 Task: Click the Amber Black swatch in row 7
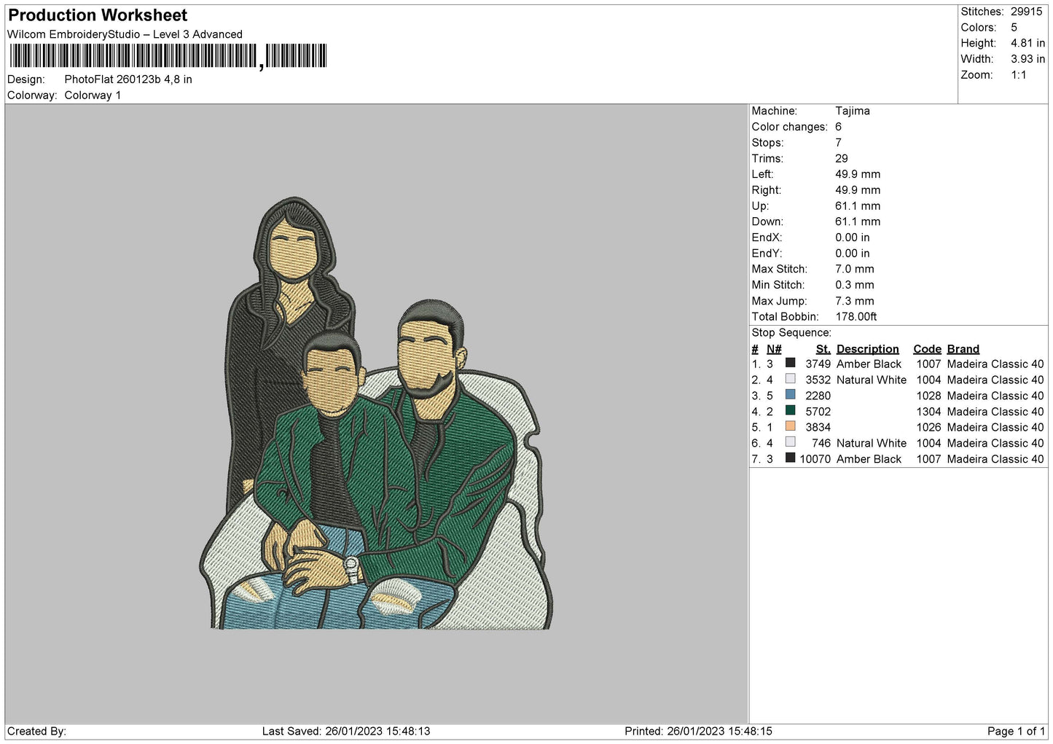tap(790, 458)
